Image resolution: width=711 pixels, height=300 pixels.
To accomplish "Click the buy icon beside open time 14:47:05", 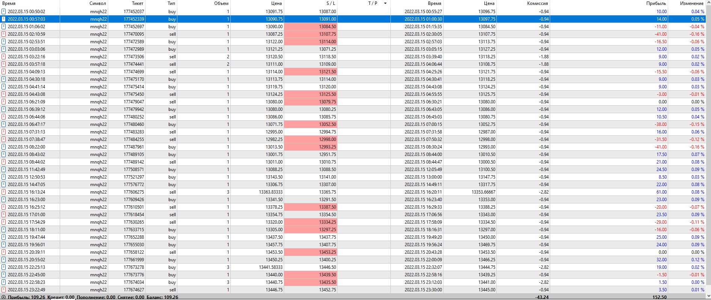I will pos(4,185).
